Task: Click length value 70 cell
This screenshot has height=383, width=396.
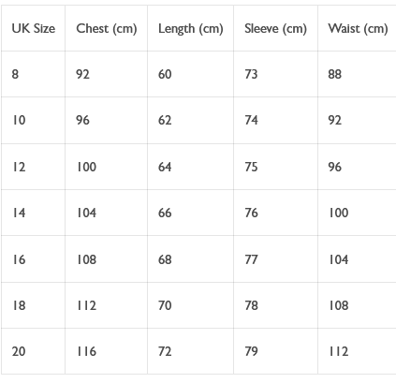Action: point(190,305)
